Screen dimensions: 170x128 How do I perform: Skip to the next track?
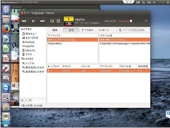point(42,21)
